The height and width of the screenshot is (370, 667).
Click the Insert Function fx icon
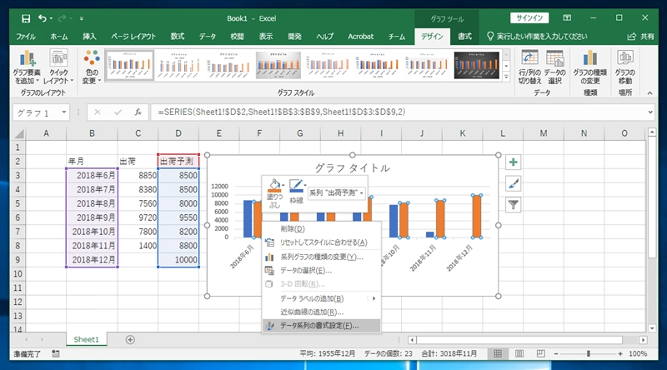138,112
